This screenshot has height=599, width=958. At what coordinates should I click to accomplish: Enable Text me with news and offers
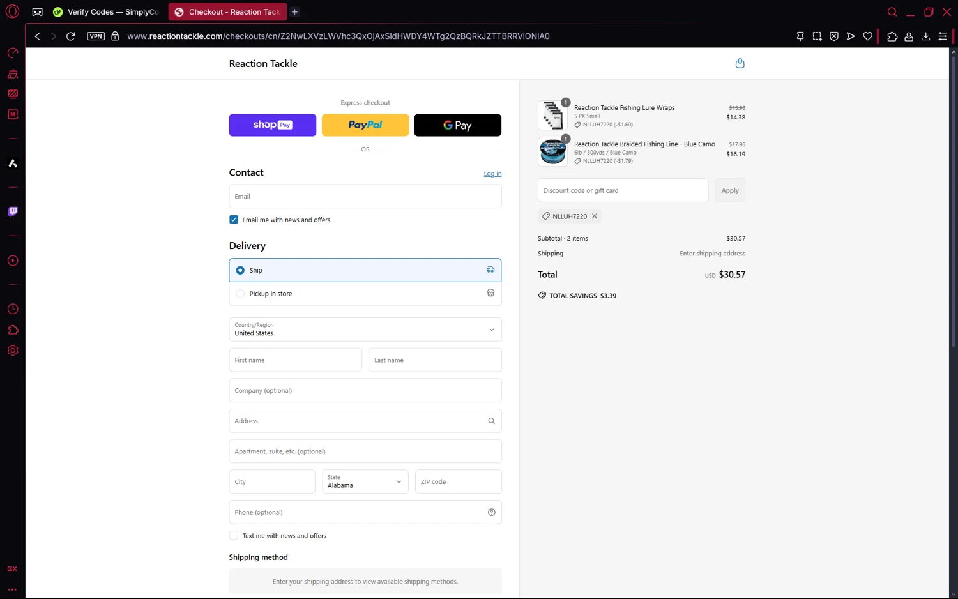click(234, 536)
